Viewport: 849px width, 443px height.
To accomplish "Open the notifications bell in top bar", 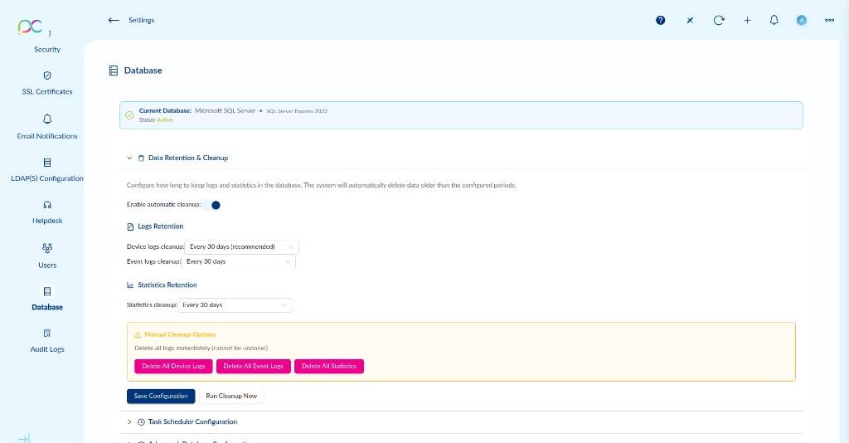I will 774,20.
